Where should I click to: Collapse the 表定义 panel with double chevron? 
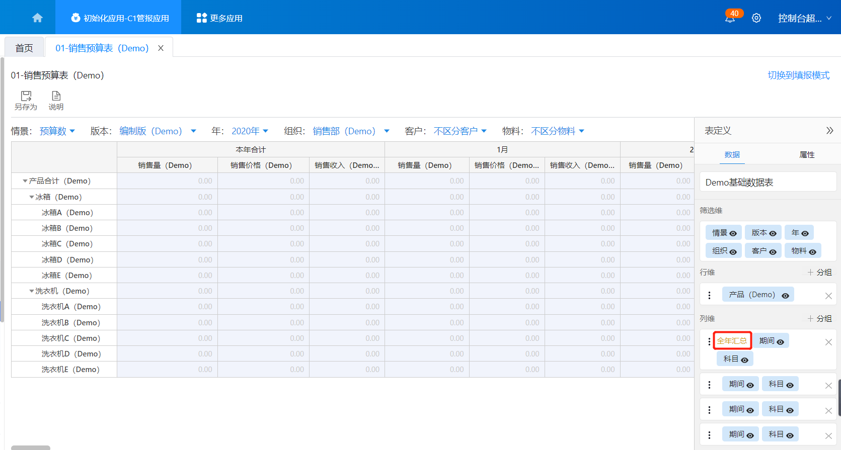tap(829, 131)
